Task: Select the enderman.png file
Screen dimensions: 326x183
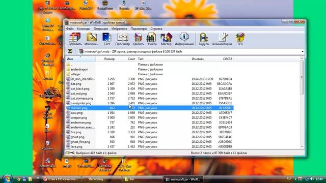Action: tap(150, 123)
